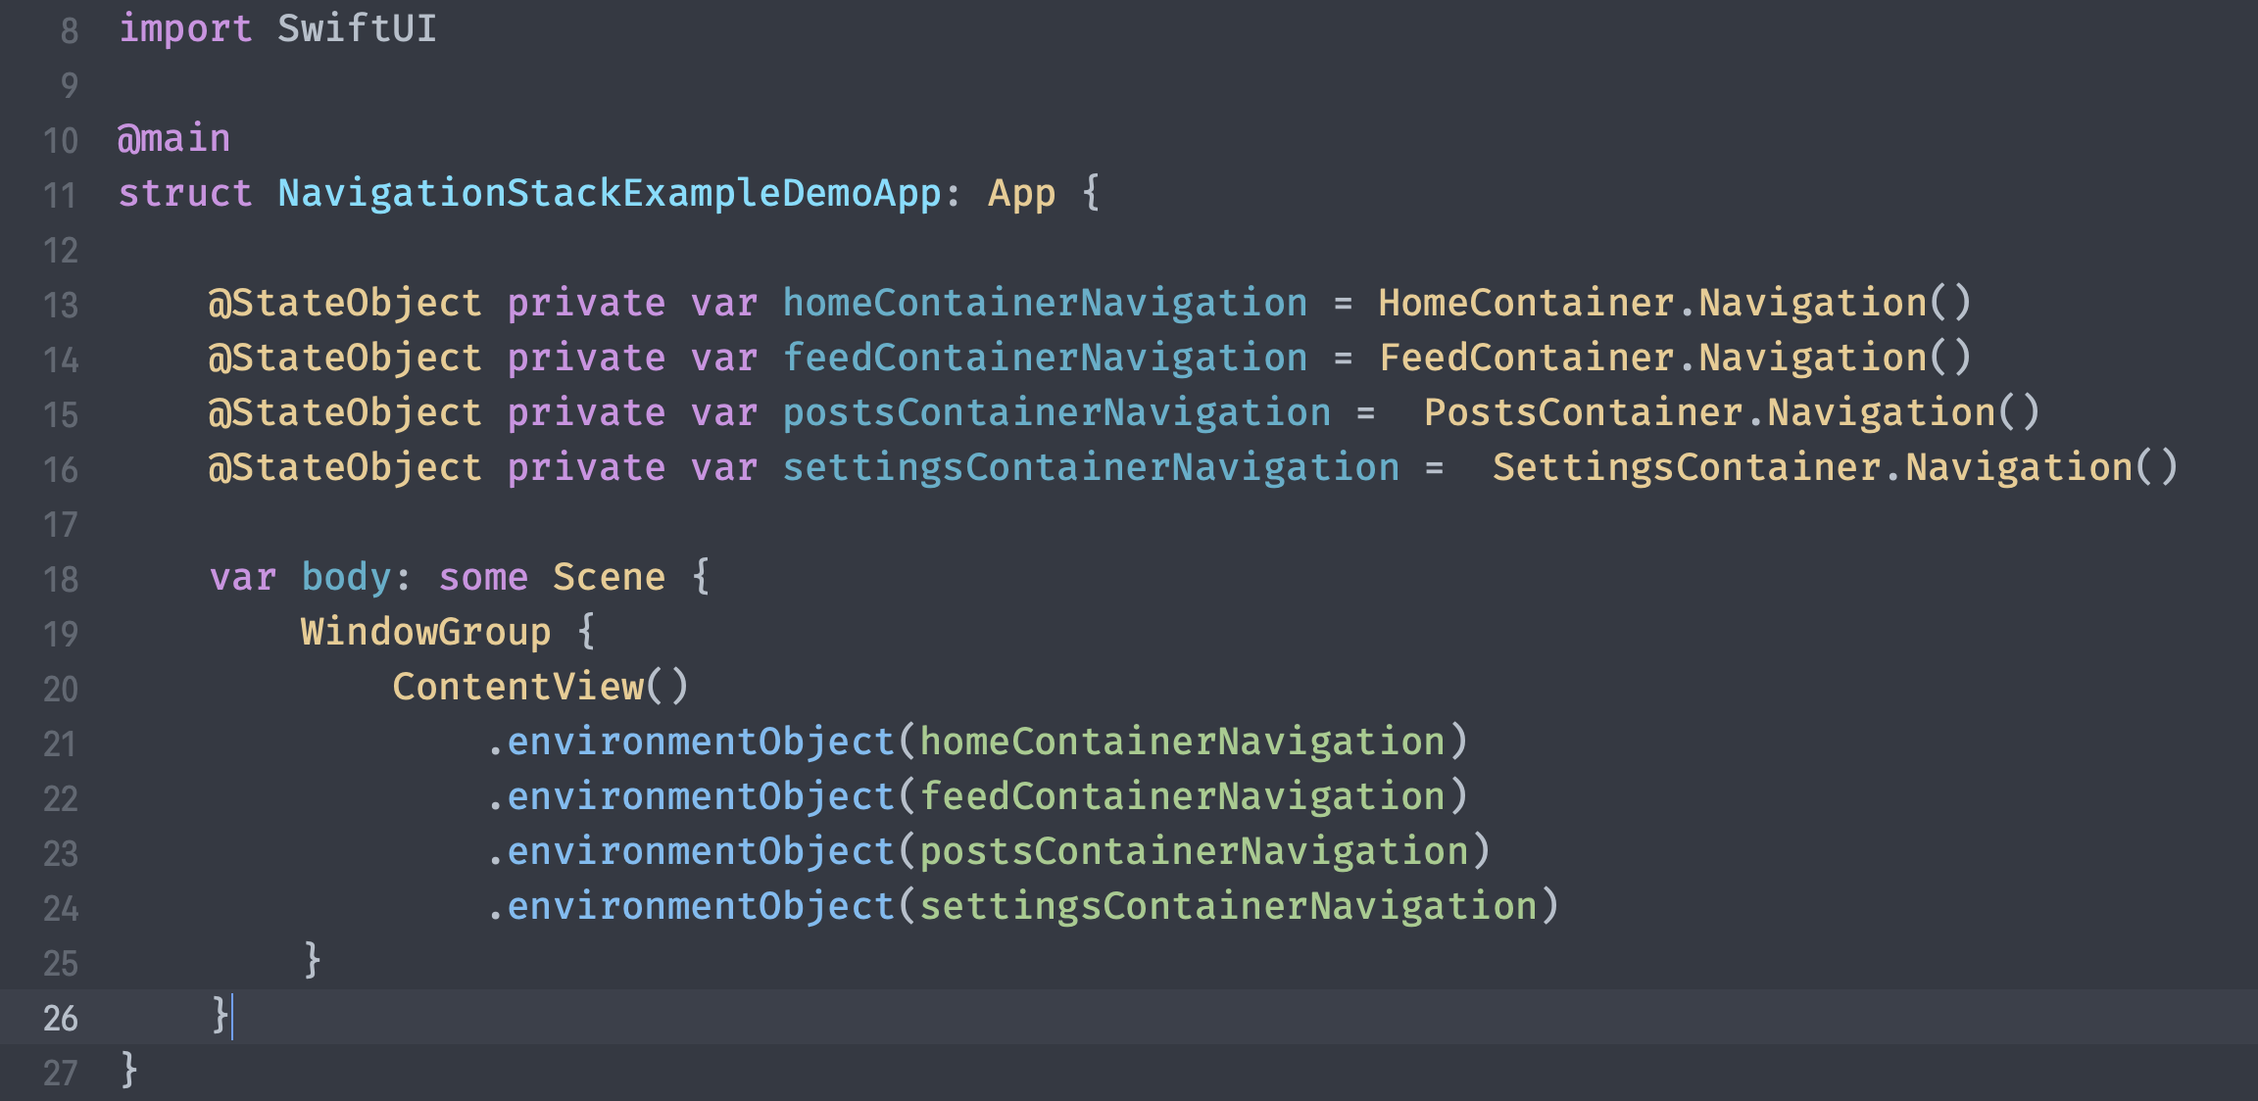Click settingsContainerNavigation argument on line 24

tap(1228, 907)
